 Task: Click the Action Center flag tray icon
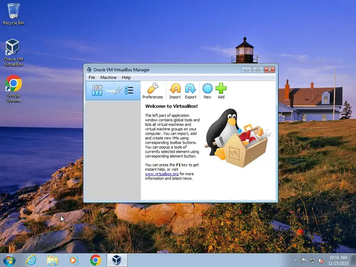(x=304, y=260)
